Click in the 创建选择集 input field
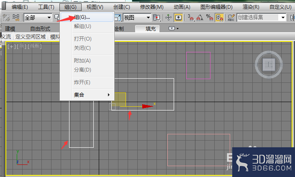 click(258, 18)
